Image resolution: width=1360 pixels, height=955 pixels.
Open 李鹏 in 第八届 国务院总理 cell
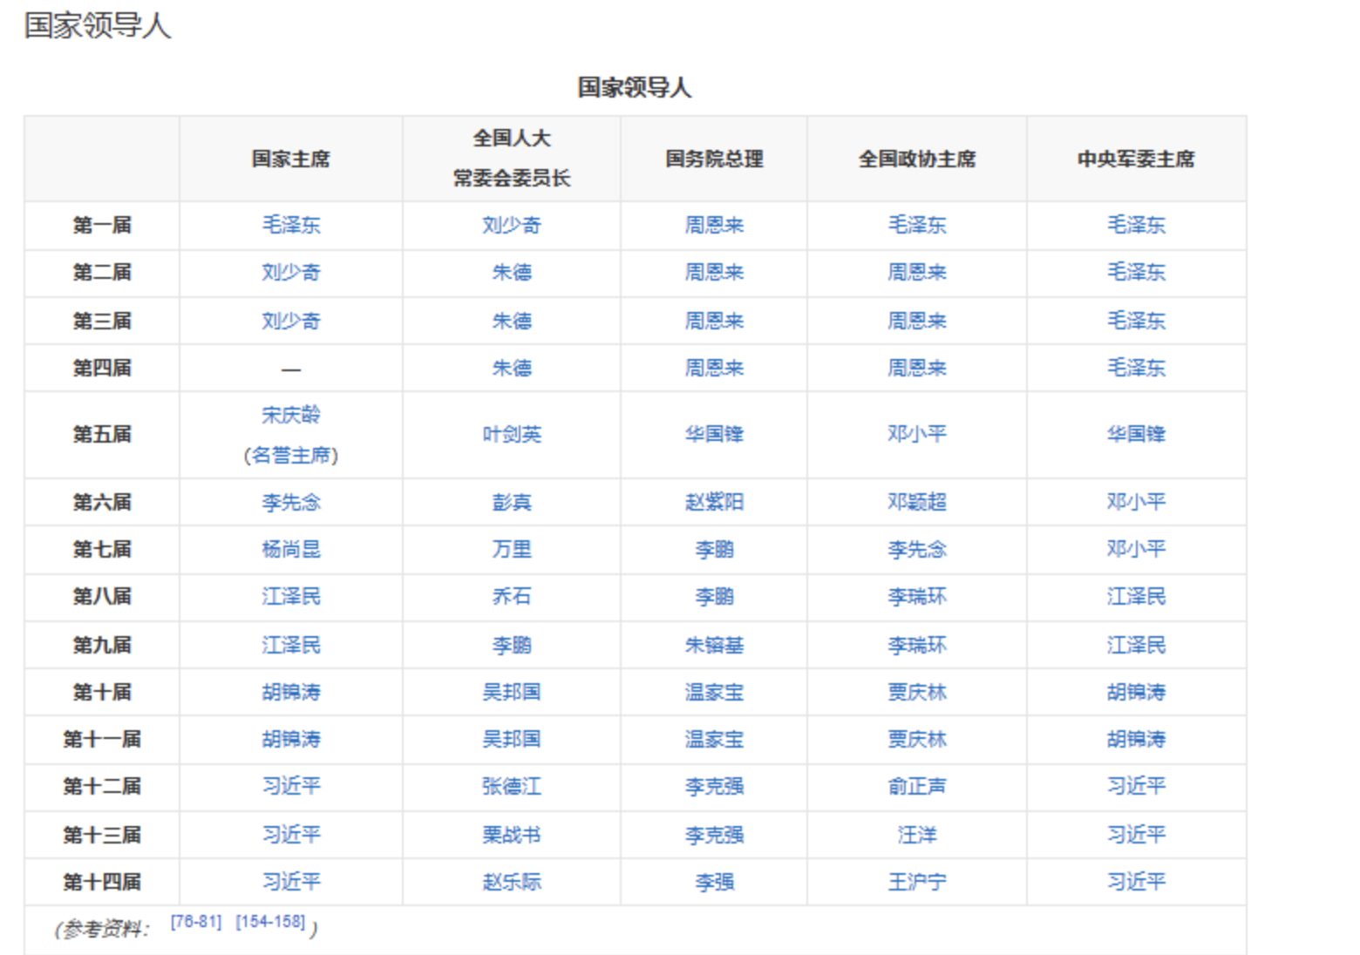coord(714,596)
